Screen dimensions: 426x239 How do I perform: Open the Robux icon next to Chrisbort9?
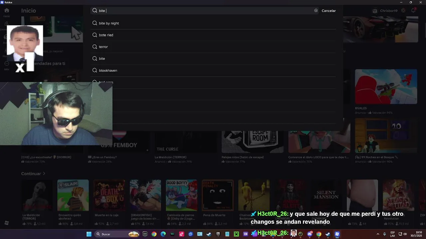click(x=403, y=11)
